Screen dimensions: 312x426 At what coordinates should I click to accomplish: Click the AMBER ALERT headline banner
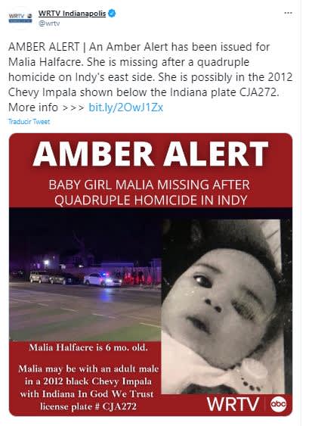tap(150, 154)
